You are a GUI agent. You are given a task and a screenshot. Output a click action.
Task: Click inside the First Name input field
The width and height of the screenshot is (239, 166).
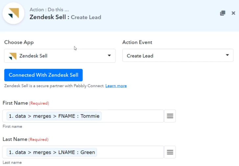pyautogui.click(x=83, y=116)
